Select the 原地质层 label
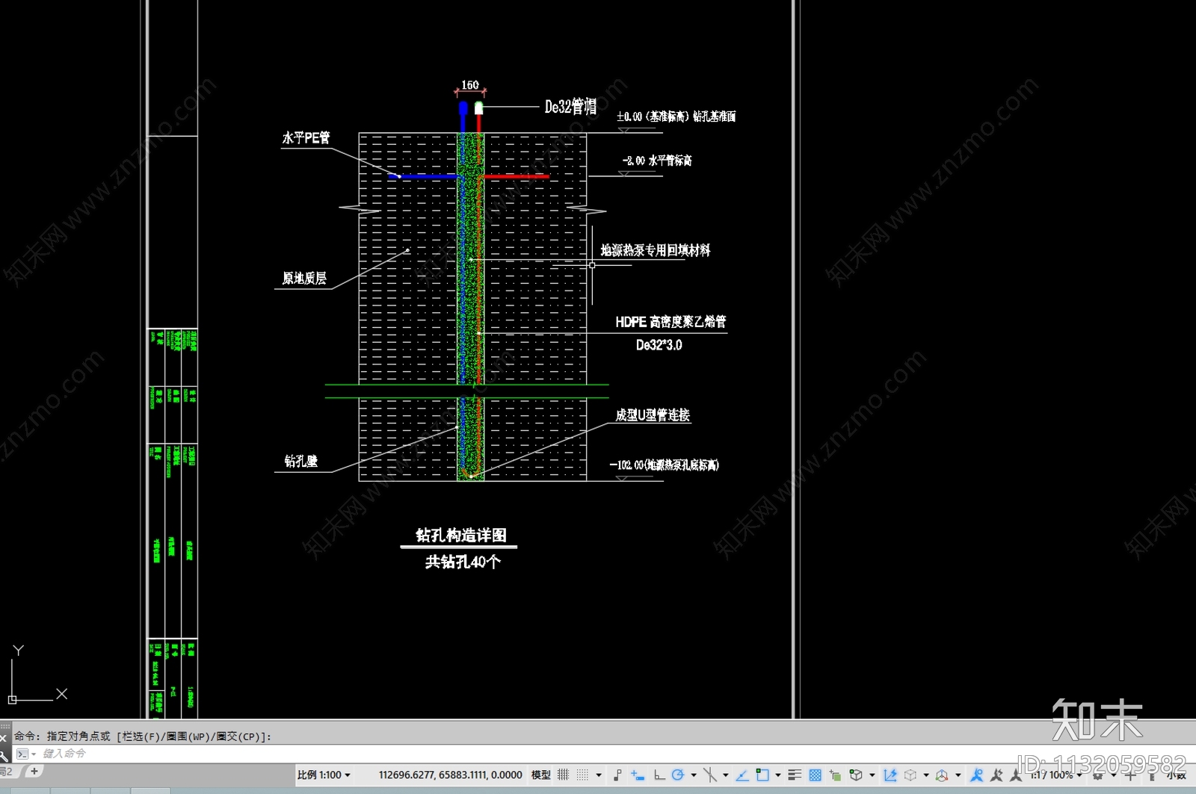Image resolution: width=1196 pixels, height=794 pixels. (x=304, y=279)
